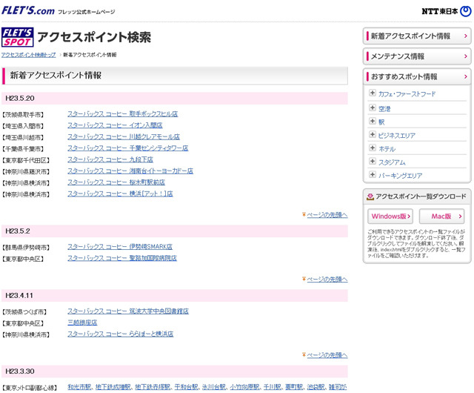
Task: Click ページの先頭へ under H23.4.11 section
Action: pos(327,355)
